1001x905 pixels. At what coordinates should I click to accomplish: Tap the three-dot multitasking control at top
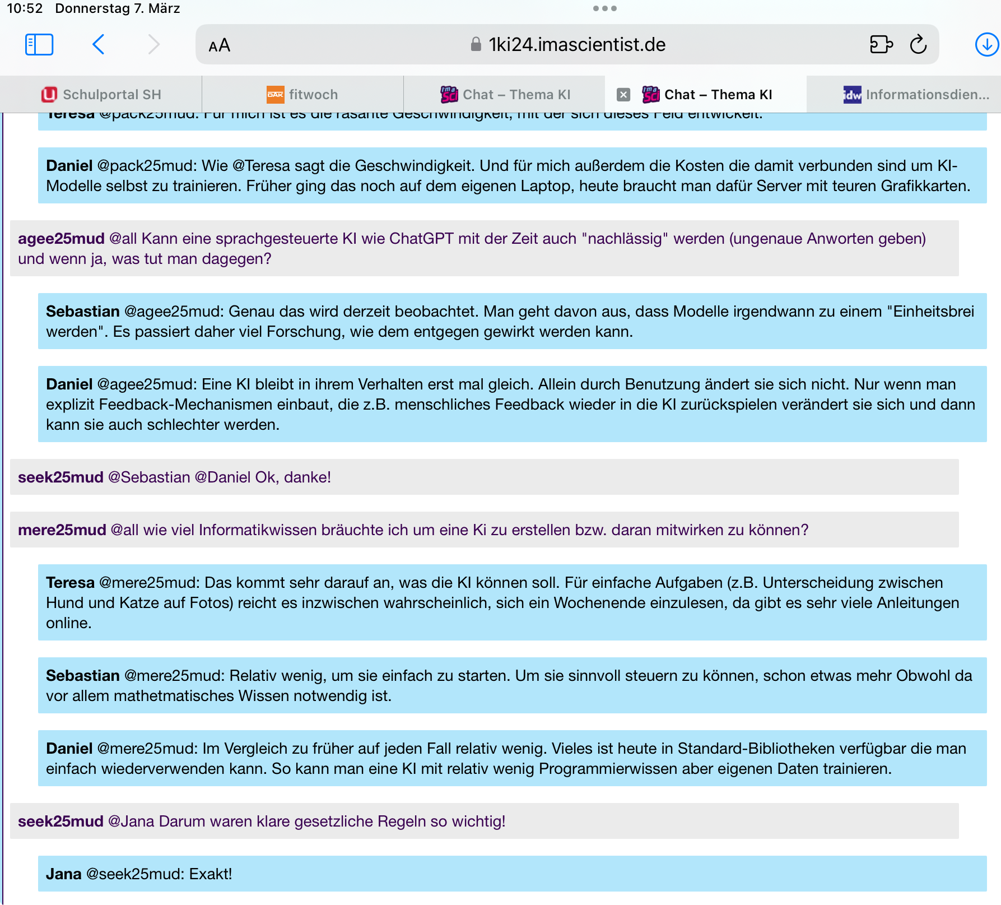605,8
